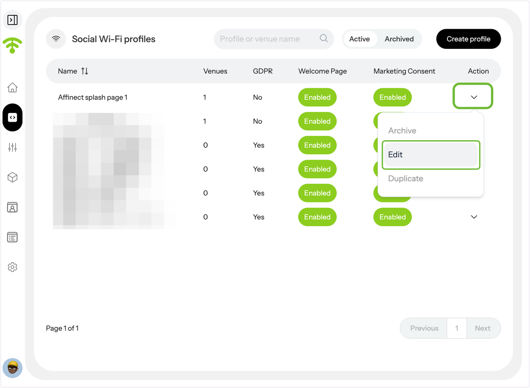Choose Archive from the action menu
Screen dimensions: 530x388
pos(431,131)
